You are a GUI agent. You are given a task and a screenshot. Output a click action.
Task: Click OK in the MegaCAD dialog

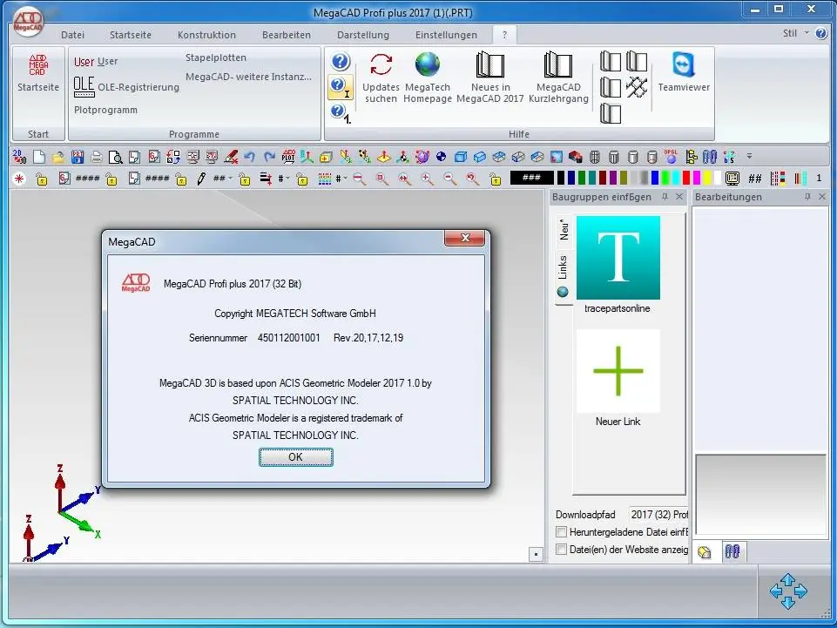click(296, 457)
